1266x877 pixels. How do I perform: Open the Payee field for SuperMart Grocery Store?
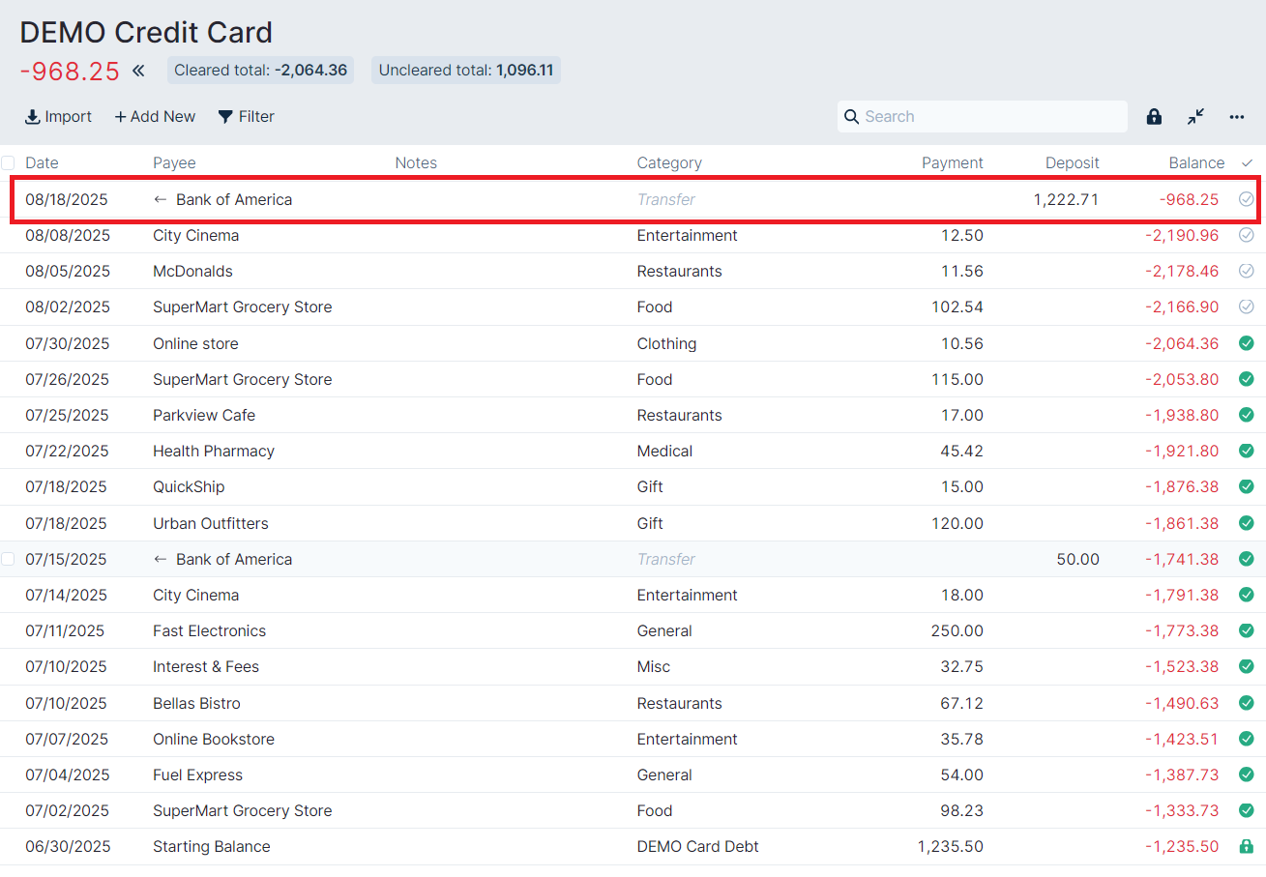pos(242,307)
